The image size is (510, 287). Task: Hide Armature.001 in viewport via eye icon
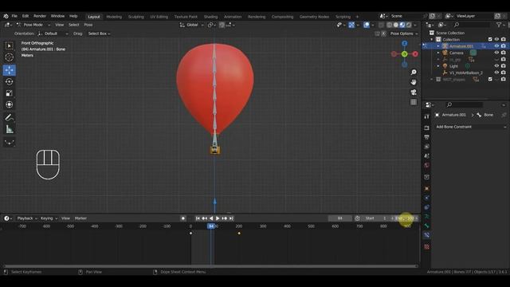point(496,46)
